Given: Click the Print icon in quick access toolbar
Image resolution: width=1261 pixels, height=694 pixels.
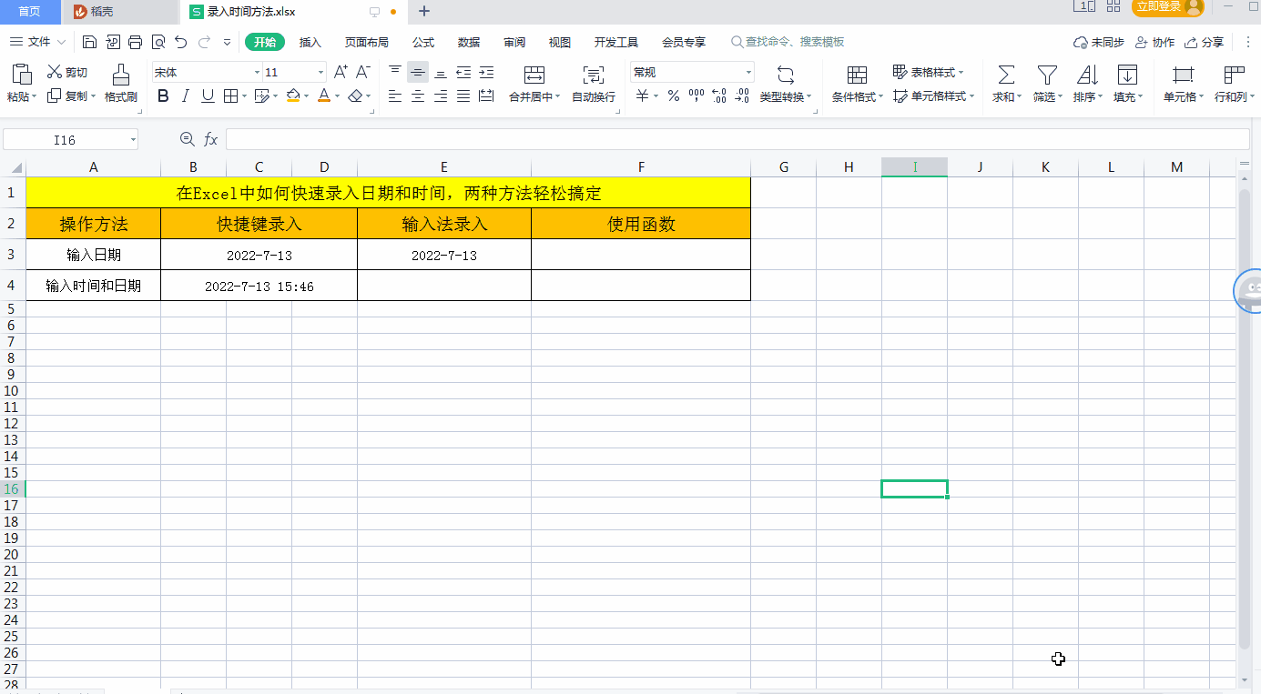Looking at the screenshot, I should pyautogui.click(x=136, y=42).
